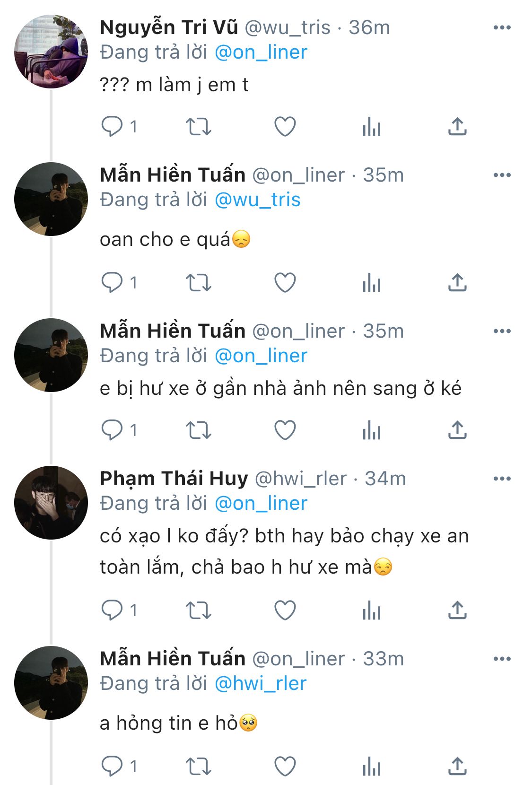Screen dimensions: 532x785
Task: Share Nguyễn Tri Vũ's tweet
Action: coord(457,127)
